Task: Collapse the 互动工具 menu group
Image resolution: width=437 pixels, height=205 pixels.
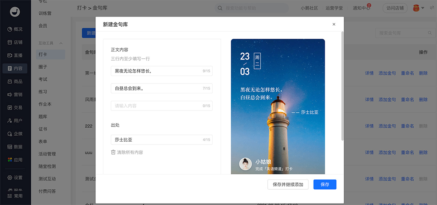Action: 61,43
